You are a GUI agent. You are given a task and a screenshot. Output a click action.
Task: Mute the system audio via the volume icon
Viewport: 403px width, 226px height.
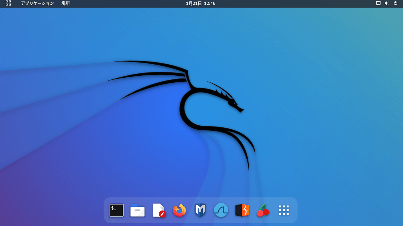387,3
